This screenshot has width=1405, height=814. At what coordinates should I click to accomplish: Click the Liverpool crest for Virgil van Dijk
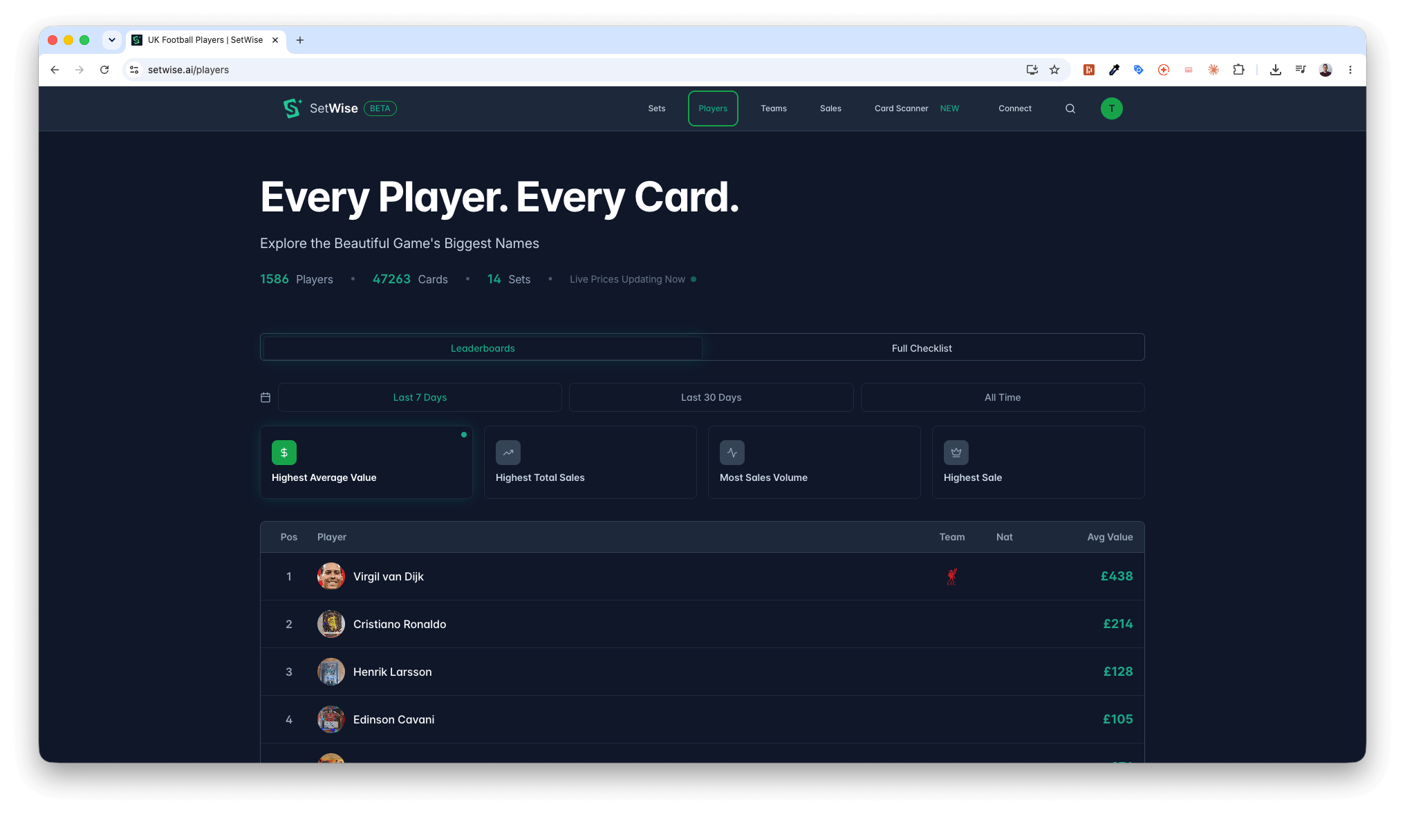click(x=952, y=576)
